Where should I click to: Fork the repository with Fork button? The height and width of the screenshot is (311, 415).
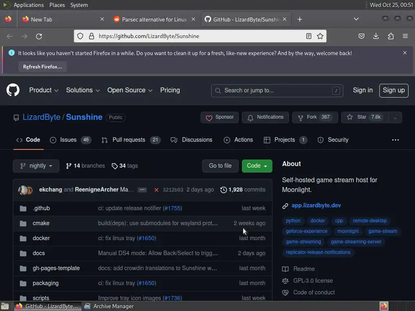coord(314,117)
